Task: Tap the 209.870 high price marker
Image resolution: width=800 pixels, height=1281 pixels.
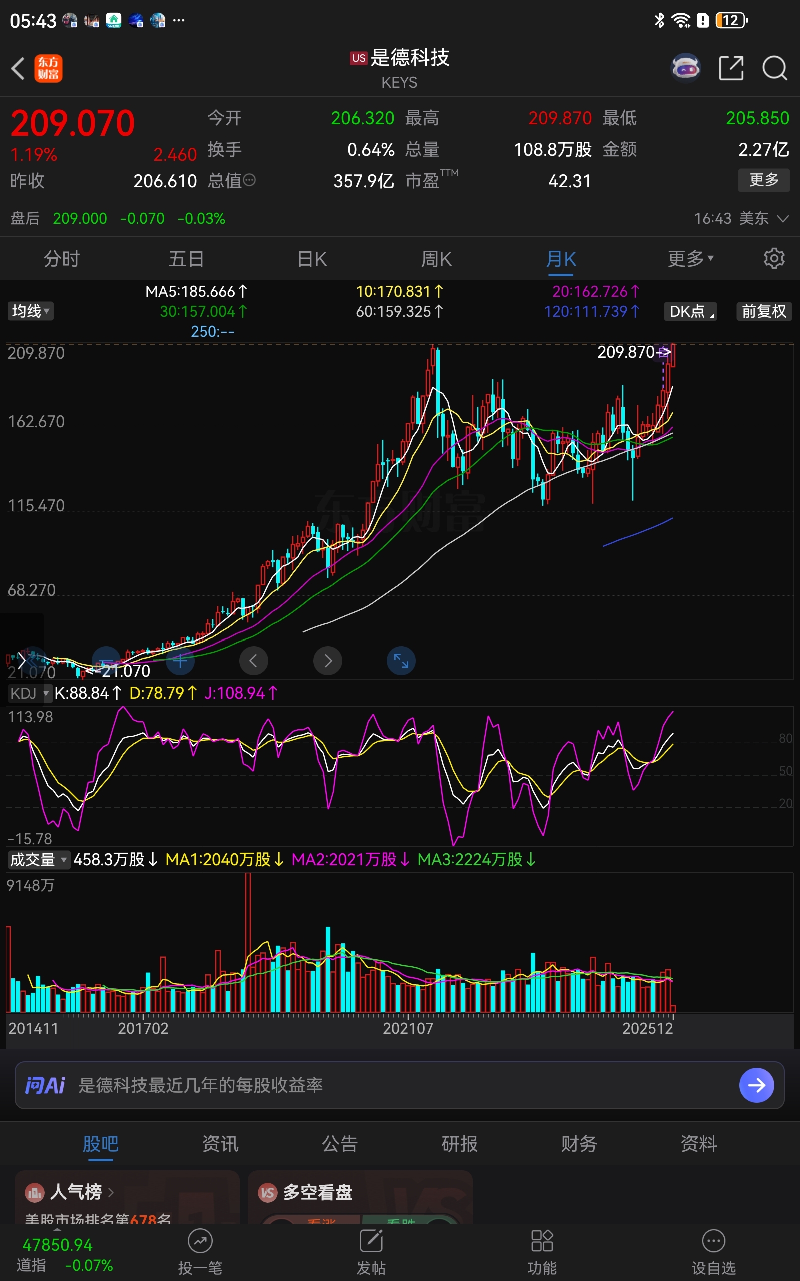Action: 634,352
